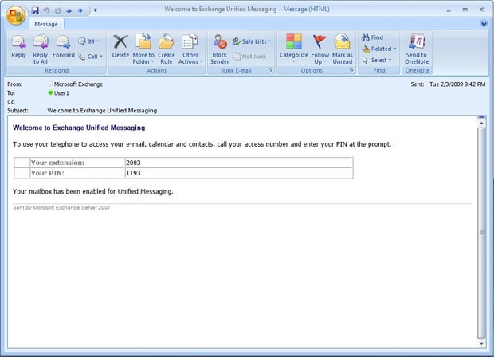Go to next item with down arrow
This screenshot has width=494, height=357.
click(80, 10)
